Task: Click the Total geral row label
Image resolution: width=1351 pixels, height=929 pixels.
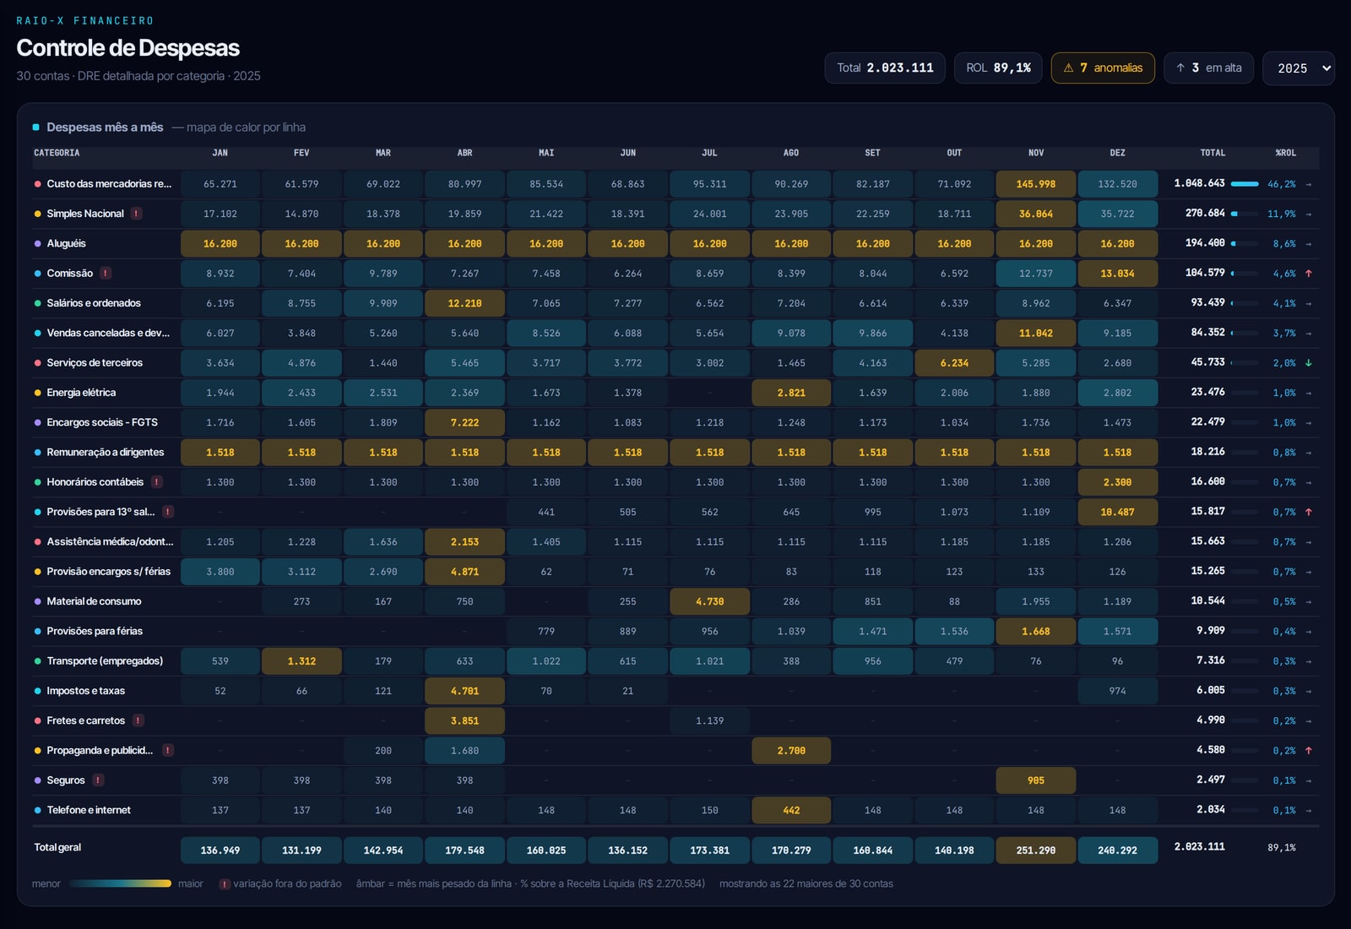Action: [57, 847]
